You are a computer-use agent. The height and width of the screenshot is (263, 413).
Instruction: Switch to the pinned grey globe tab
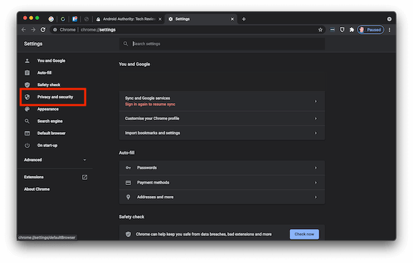86,19
